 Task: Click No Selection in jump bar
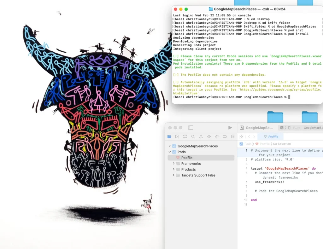[x=282, y=144]
